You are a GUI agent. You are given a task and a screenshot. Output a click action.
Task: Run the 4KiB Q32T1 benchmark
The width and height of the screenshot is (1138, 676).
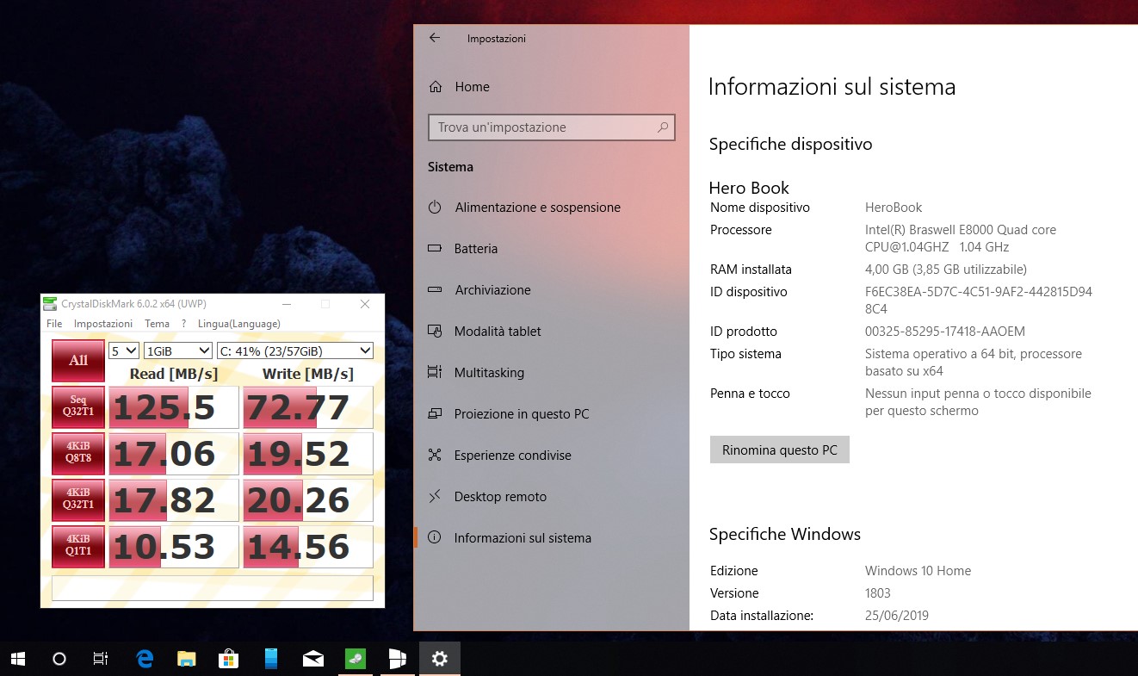point(78,500)
